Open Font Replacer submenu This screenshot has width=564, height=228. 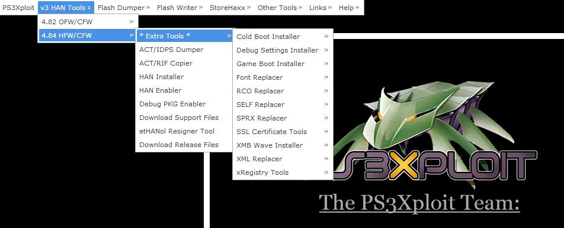pyautogui.click(x=283, y=77)
